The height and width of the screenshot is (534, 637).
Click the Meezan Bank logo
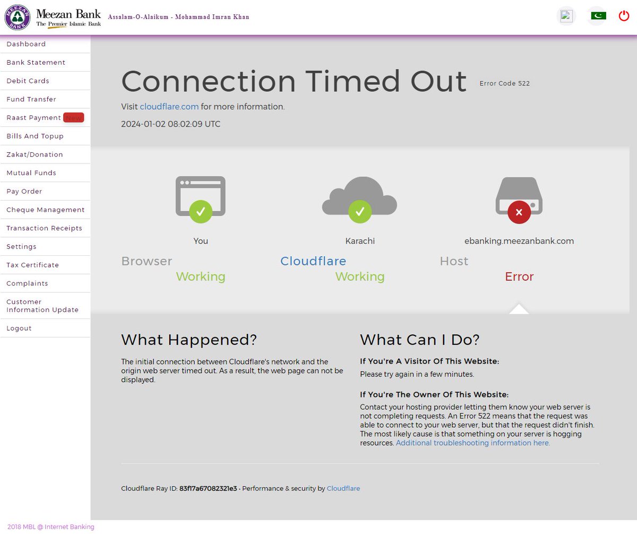pyautogui.click(x=53, y=17)
